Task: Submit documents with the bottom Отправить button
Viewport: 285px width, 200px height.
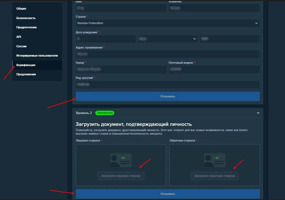Action: tap(167, 194)
